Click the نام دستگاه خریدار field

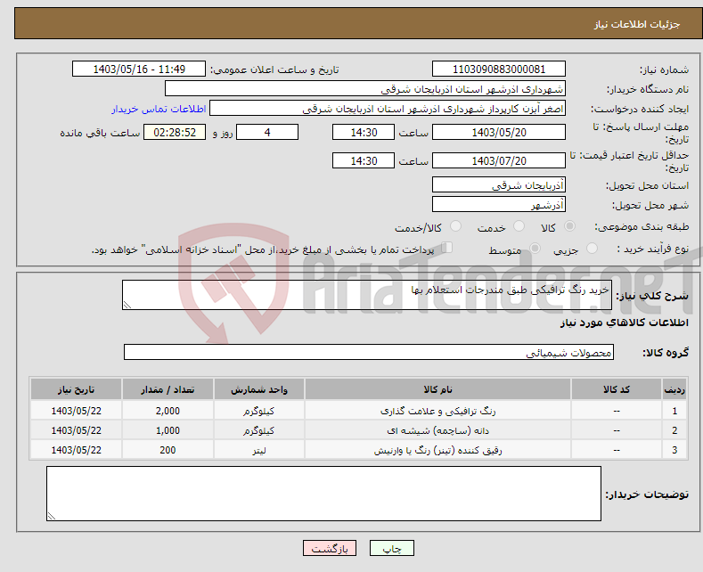coord(365,89)
